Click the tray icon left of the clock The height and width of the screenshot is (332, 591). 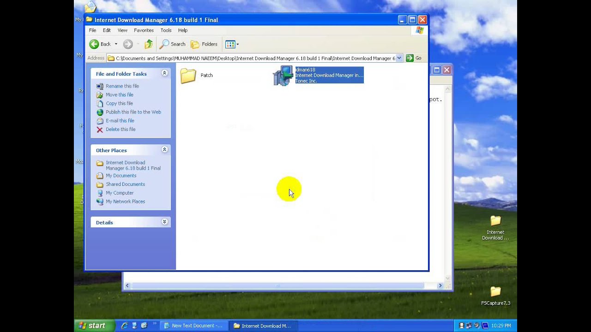[485, 326]
